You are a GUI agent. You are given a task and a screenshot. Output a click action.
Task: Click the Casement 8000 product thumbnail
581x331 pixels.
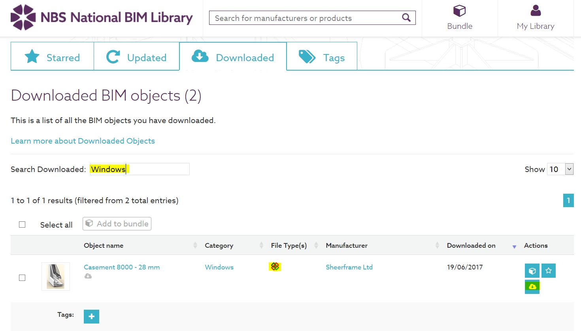coord(56,277)
